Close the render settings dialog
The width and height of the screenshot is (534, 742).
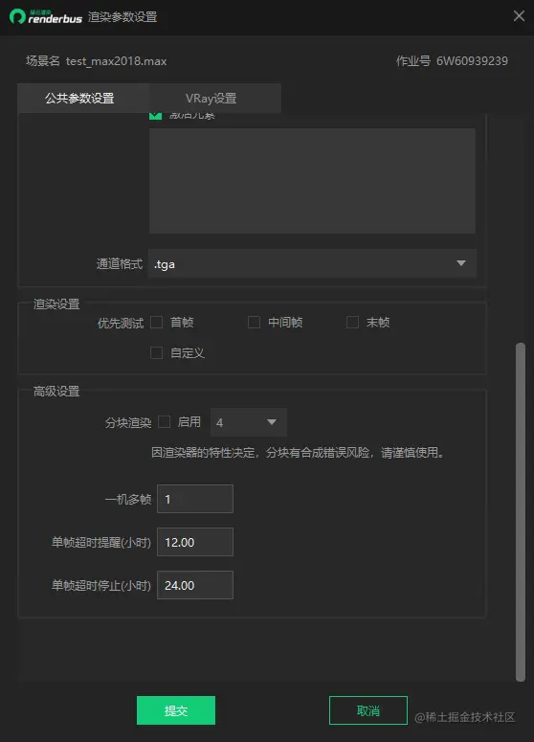519,16
